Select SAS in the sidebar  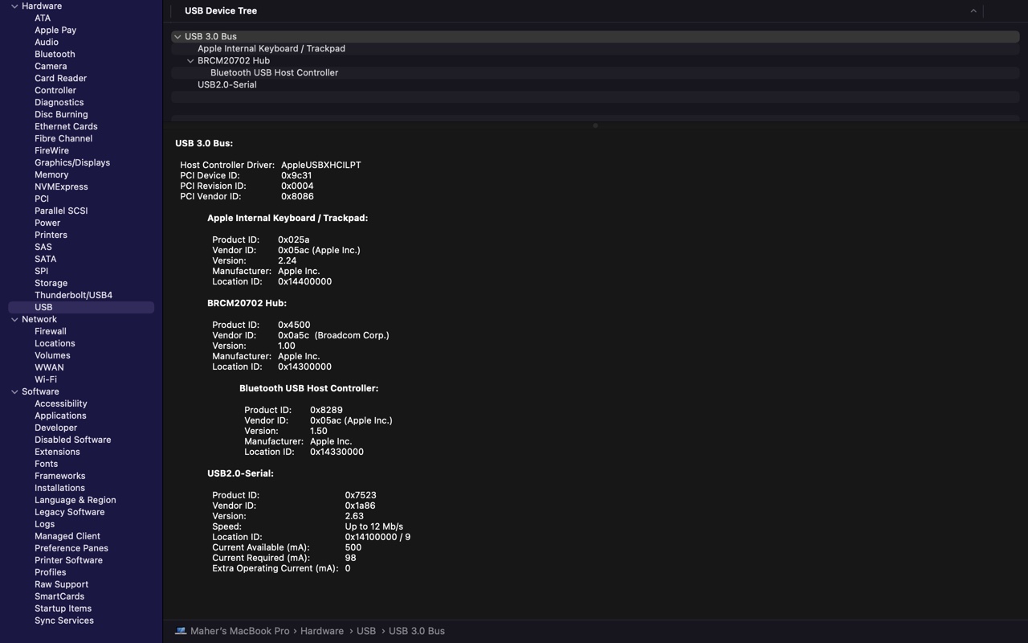click(x=43, y=247)
